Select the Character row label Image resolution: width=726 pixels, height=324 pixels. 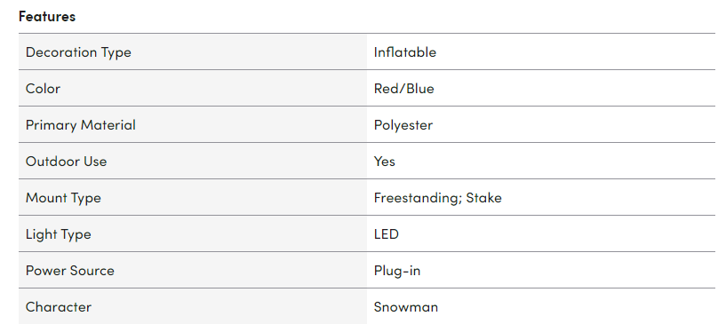59,307
